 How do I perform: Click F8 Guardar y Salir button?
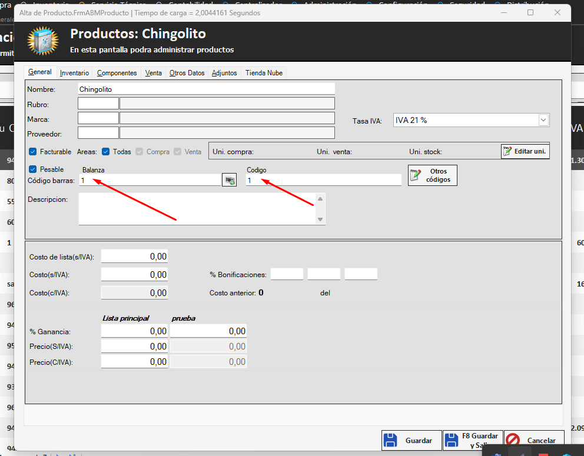tap(473, 440)
